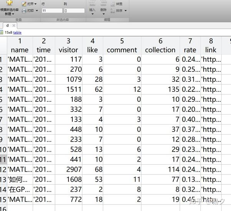Click rate cell 0.31...
This screenshot has width=231, height=211.
click(190, 79)
